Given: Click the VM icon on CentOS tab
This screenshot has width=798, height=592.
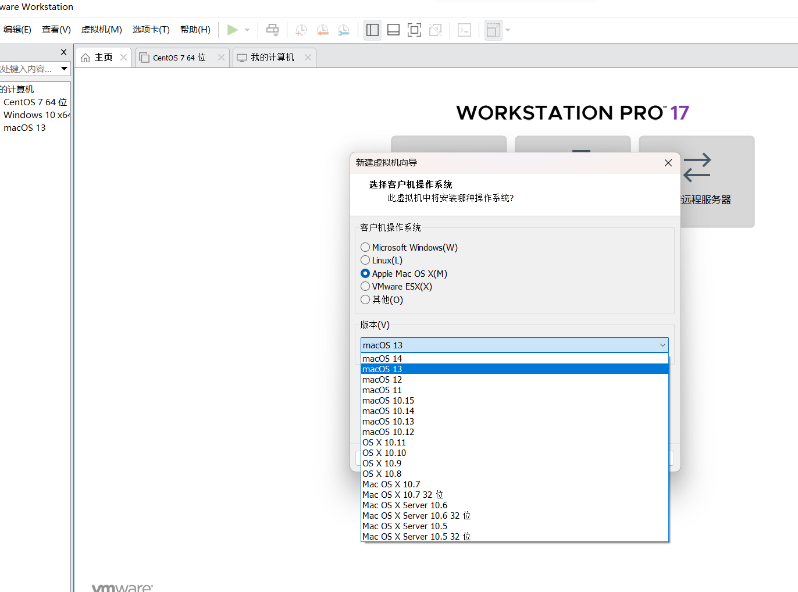Looking at the screenshot, I should pos(144,58).
